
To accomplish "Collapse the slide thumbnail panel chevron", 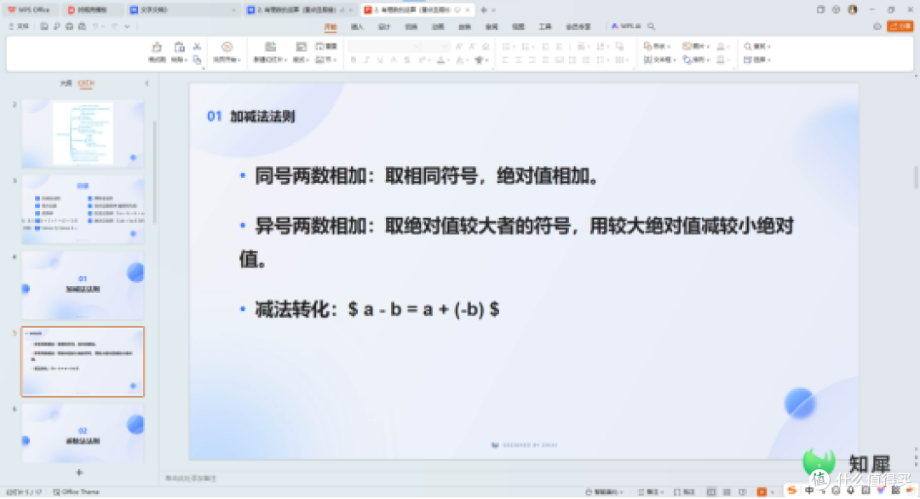I will [147, 83].
